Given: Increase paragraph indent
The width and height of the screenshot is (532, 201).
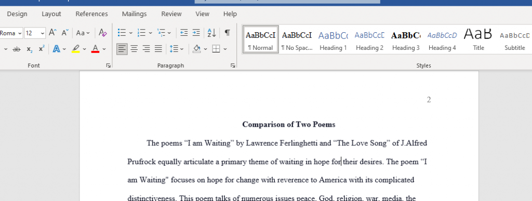Looking at the screenshot, I should 196,33.
